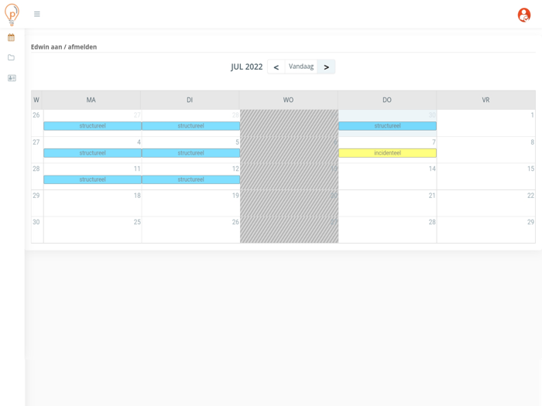Select structureel entry on Tuesday 12 July
This screenshot has height=406, width=542.
(190, 179)
